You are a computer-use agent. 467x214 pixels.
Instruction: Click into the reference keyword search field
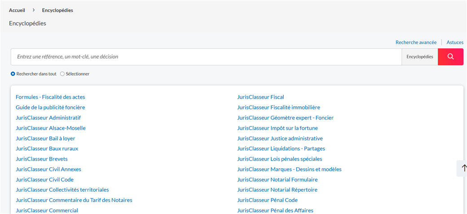point(206,57)
